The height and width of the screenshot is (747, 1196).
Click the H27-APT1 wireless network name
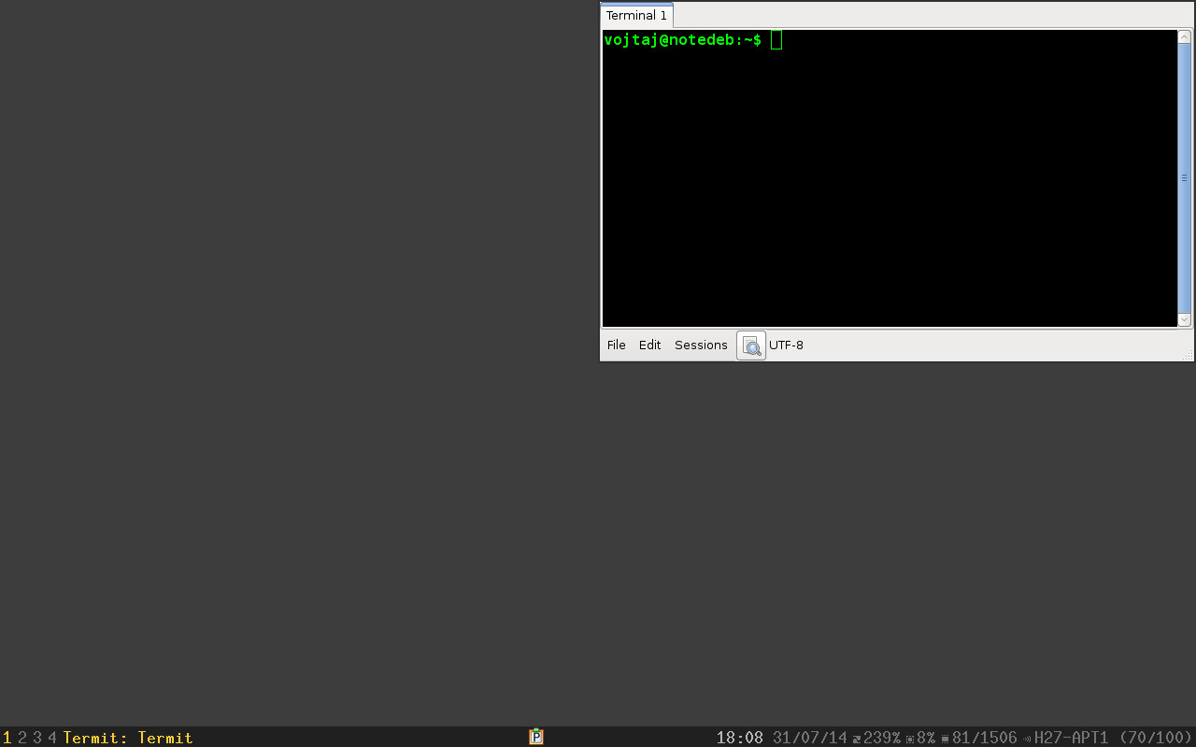1072,738
